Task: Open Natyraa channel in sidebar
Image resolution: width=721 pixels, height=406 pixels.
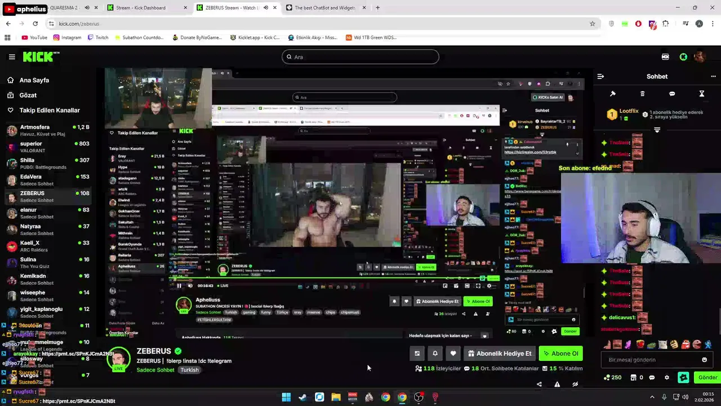Action: tap(48, 230)
